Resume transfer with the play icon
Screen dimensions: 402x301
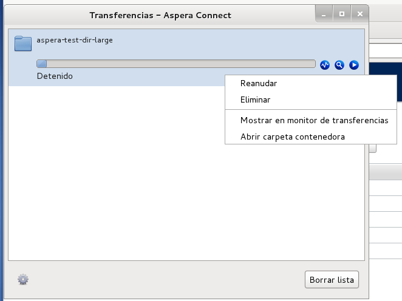tap(354, 65)
